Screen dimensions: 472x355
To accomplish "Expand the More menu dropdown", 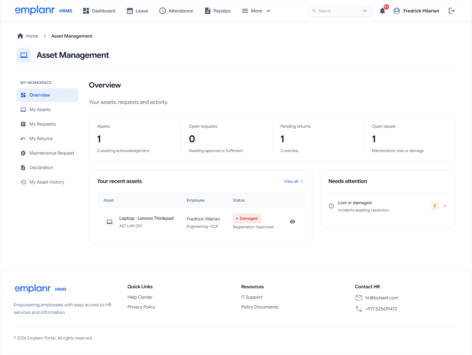I will [x=256, y=11].
